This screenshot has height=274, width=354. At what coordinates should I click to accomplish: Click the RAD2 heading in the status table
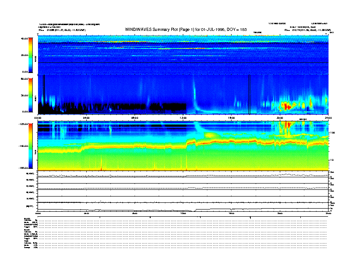(27, 219)
